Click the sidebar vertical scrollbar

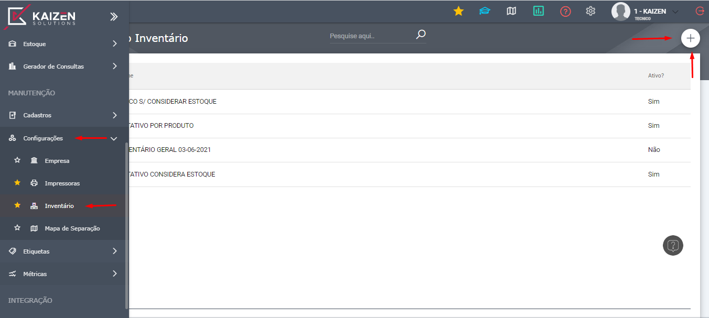click(126, 225)
